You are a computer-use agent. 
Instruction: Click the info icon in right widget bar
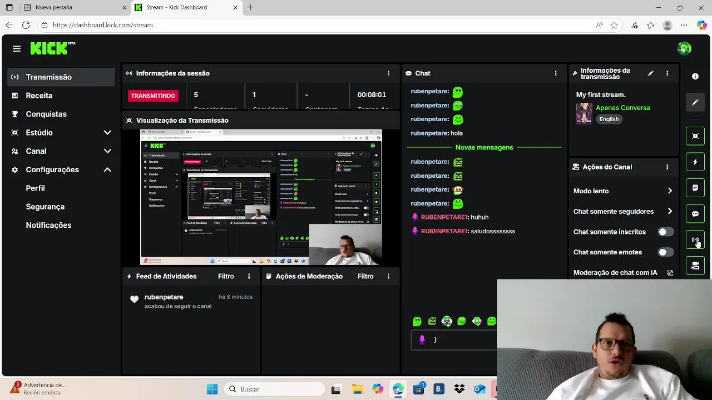click(695, 76)
